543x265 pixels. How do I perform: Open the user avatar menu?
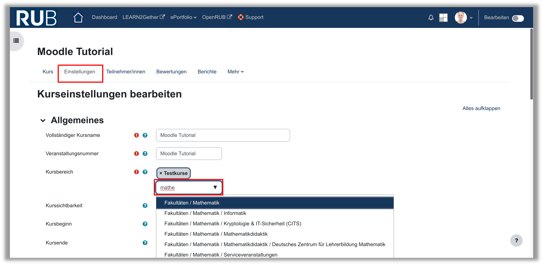tap(463, 18)
